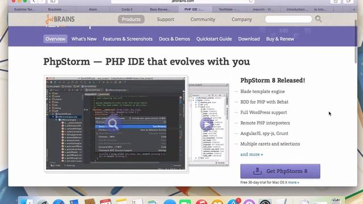Viewport: 363px width, 204px height.
Task: Play the video on the light screenshot
Action: [x=206, y=124]
